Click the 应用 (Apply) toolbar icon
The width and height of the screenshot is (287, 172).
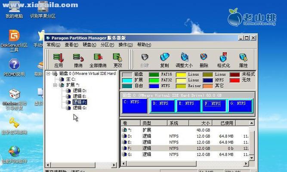[59, 60]
